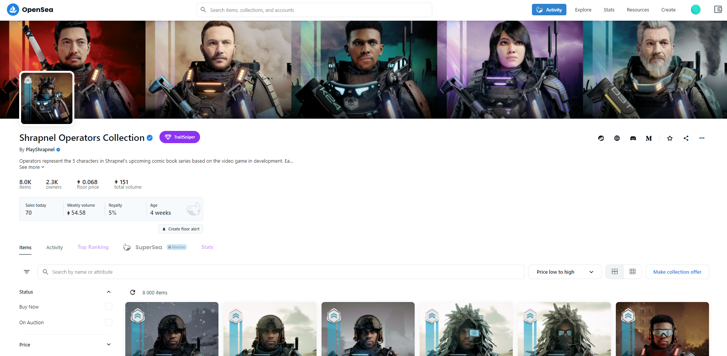
Task: Click the Activity button in header
Action: click(549, 10)
